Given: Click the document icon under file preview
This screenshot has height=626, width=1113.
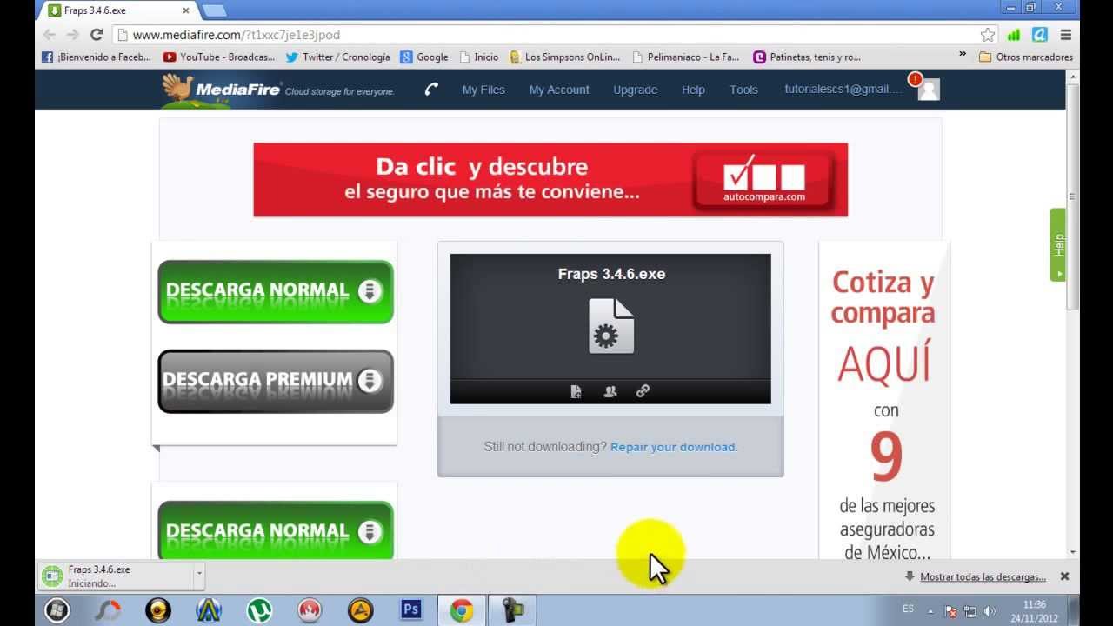Looking at the screenshot, I should [576, 391].
